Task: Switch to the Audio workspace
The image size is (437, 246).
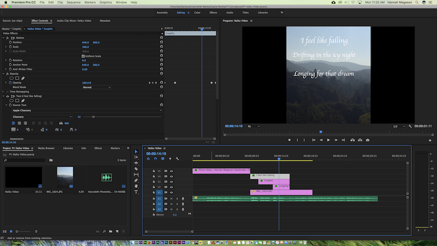Action: pyautogui.click(x=230, y=13)
